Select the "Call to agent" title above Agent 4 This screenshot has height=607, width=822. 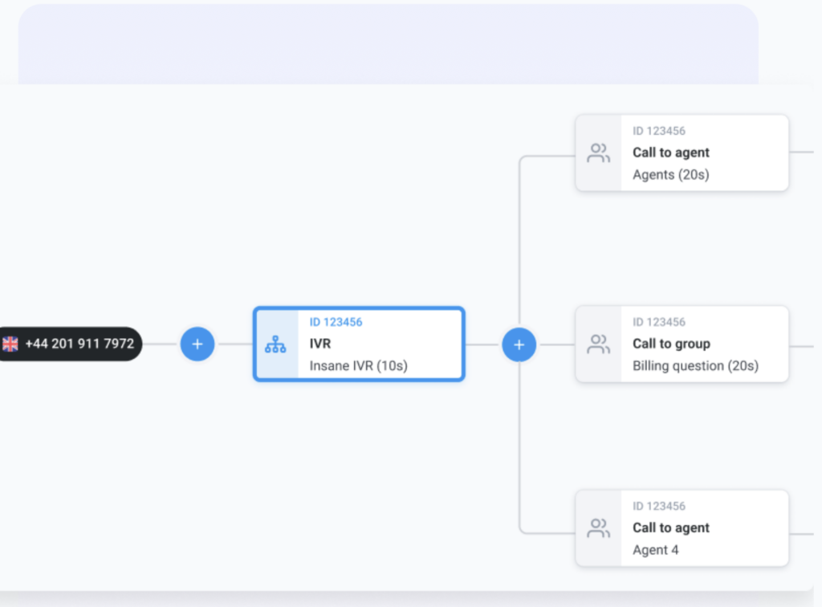pyautogui.click(x=670, y=528)
